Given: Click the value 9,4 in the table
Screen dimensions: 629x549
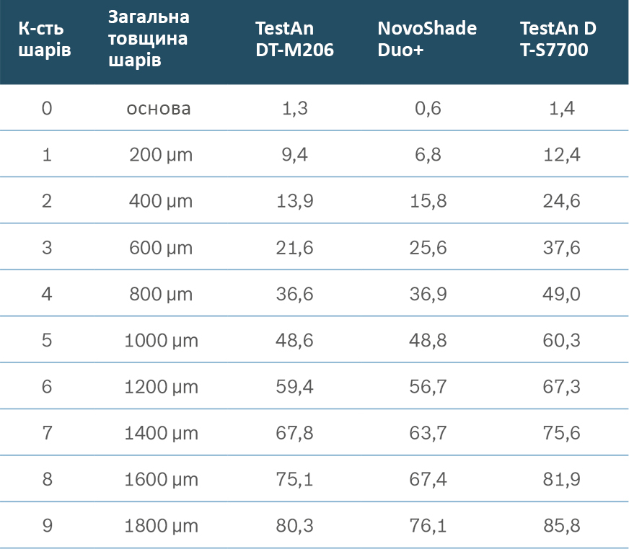Looking at the screenshot, I should click(294, 155).
